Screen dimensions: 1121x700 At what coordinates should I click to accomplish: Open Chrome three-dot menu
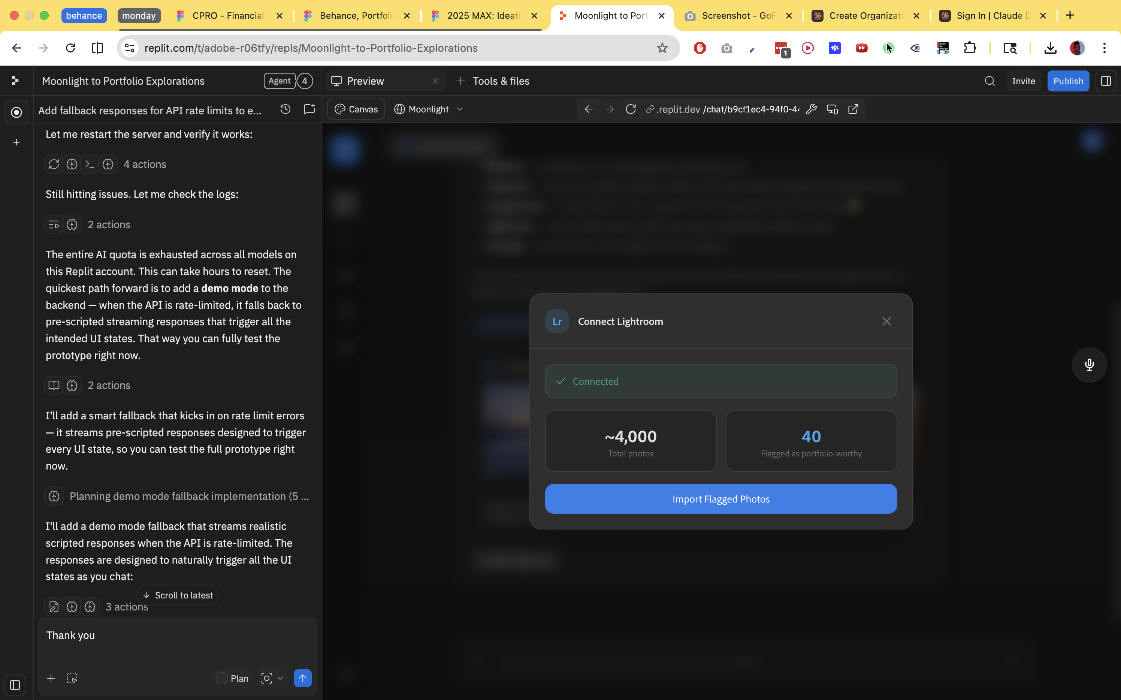1105,48
